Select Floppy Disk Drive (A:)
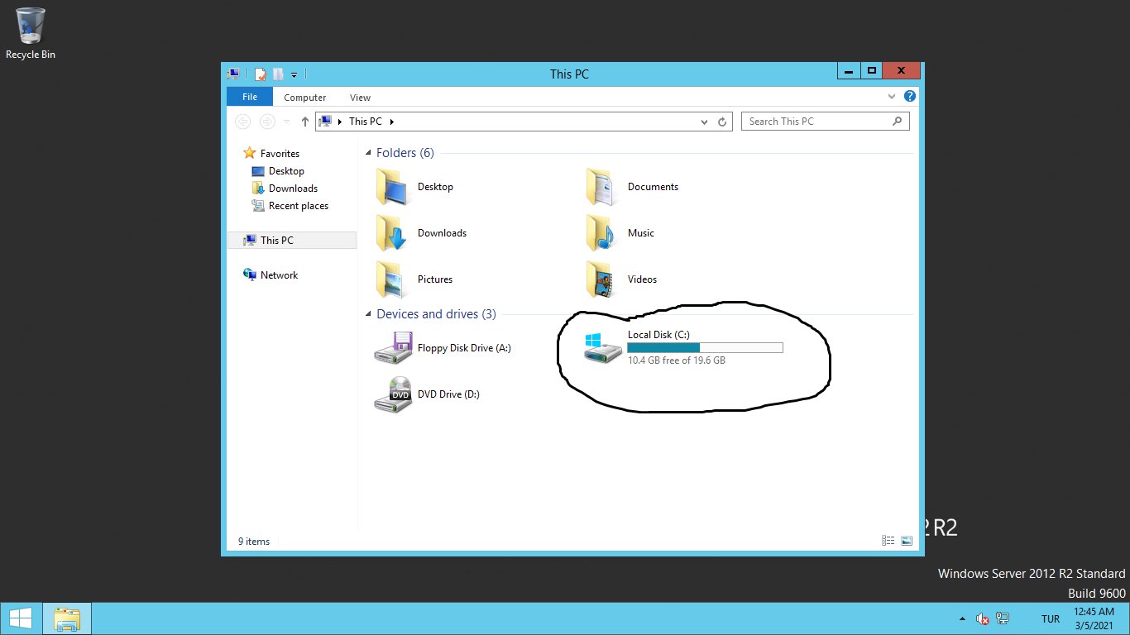The height and width of the screenshot is (635, 1130). pos(443,348)
